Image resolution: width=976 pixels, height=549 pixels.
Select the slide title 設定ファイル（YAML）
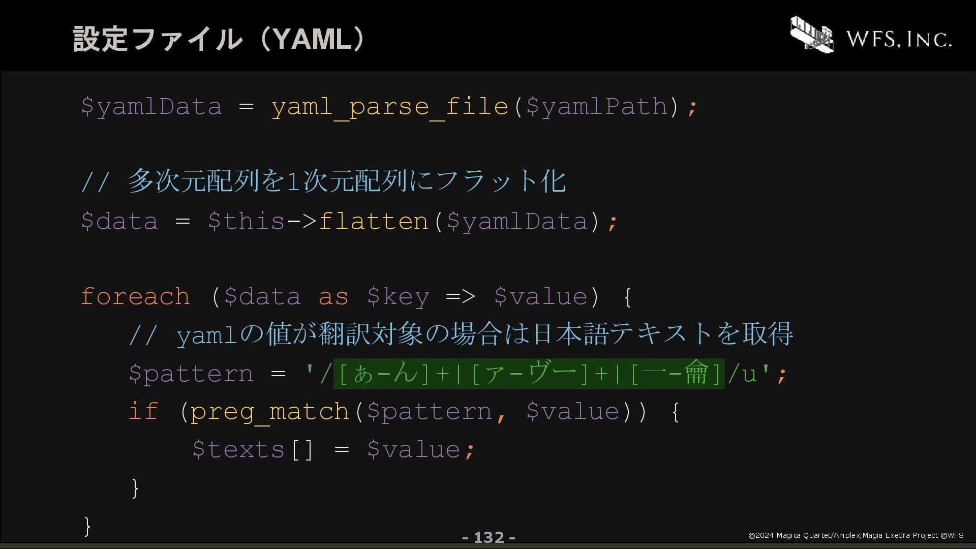point(220,39)
